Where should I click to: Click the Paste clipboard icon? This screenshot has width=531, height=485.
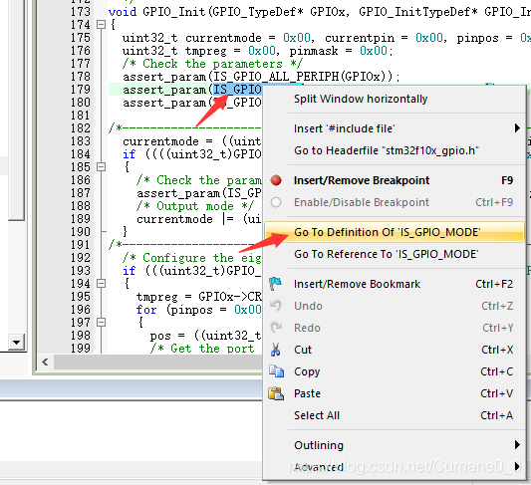point(276,393)
